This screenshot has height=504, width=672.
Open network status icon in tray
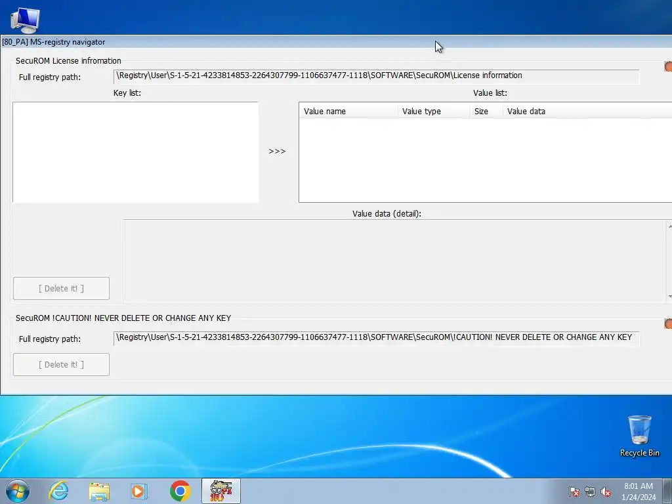(x=590, y=492)
